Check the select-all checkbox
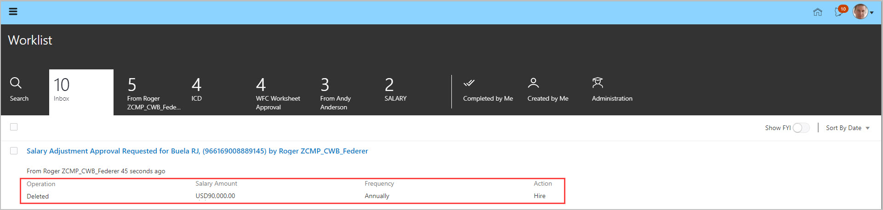 point(14,127)
